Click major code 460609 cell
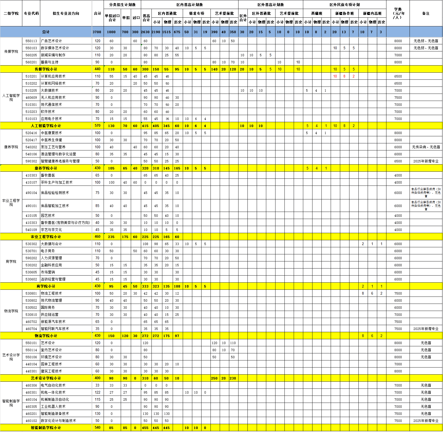Screen dimensions: 443x432 click(31, 97)
